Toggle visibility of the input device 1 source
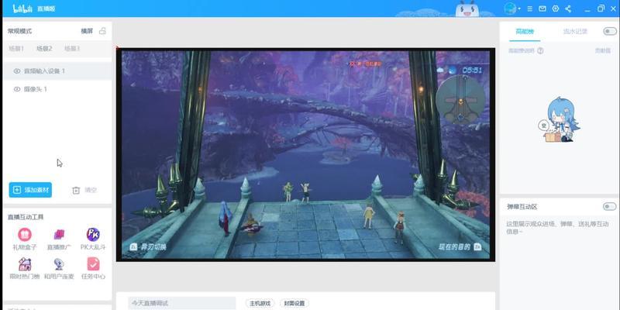Image resolution: width=620 pixels, height=310 pixels. click(16, 71)
